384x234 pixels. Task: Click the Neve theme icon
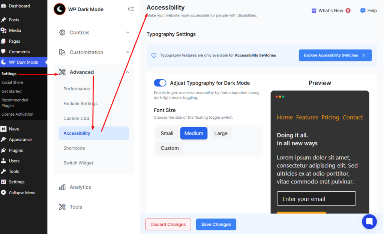(3, 129)
